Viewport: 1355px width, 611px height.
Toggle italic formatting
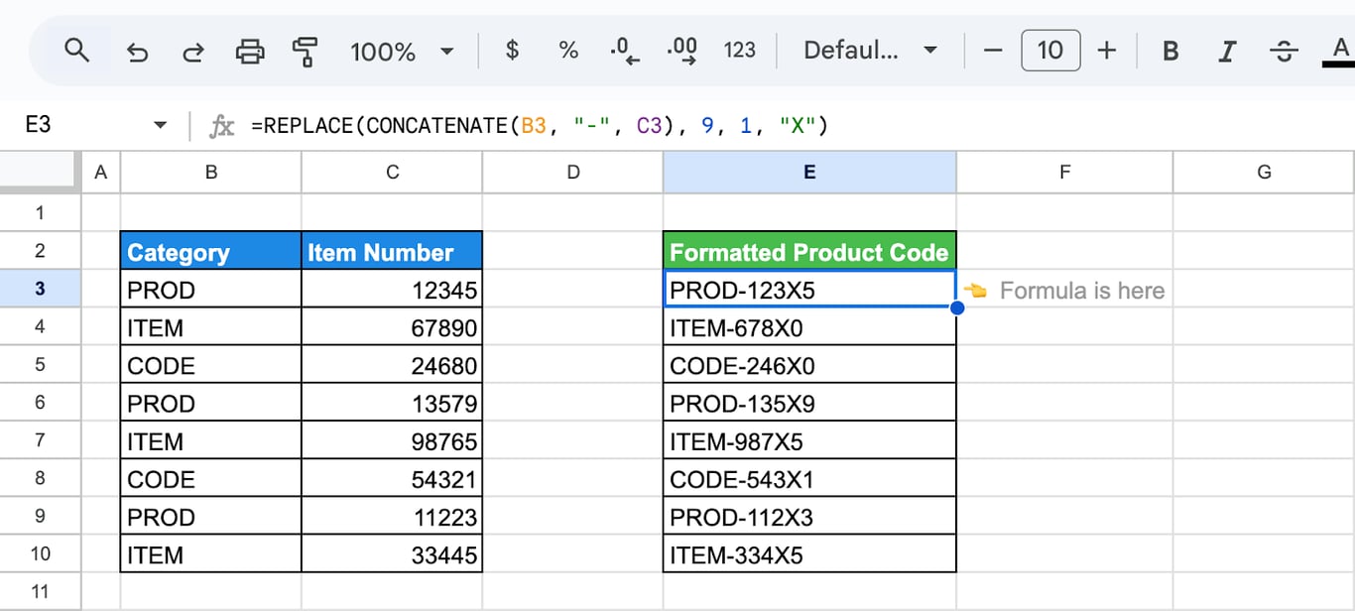tap(1227, 51)
